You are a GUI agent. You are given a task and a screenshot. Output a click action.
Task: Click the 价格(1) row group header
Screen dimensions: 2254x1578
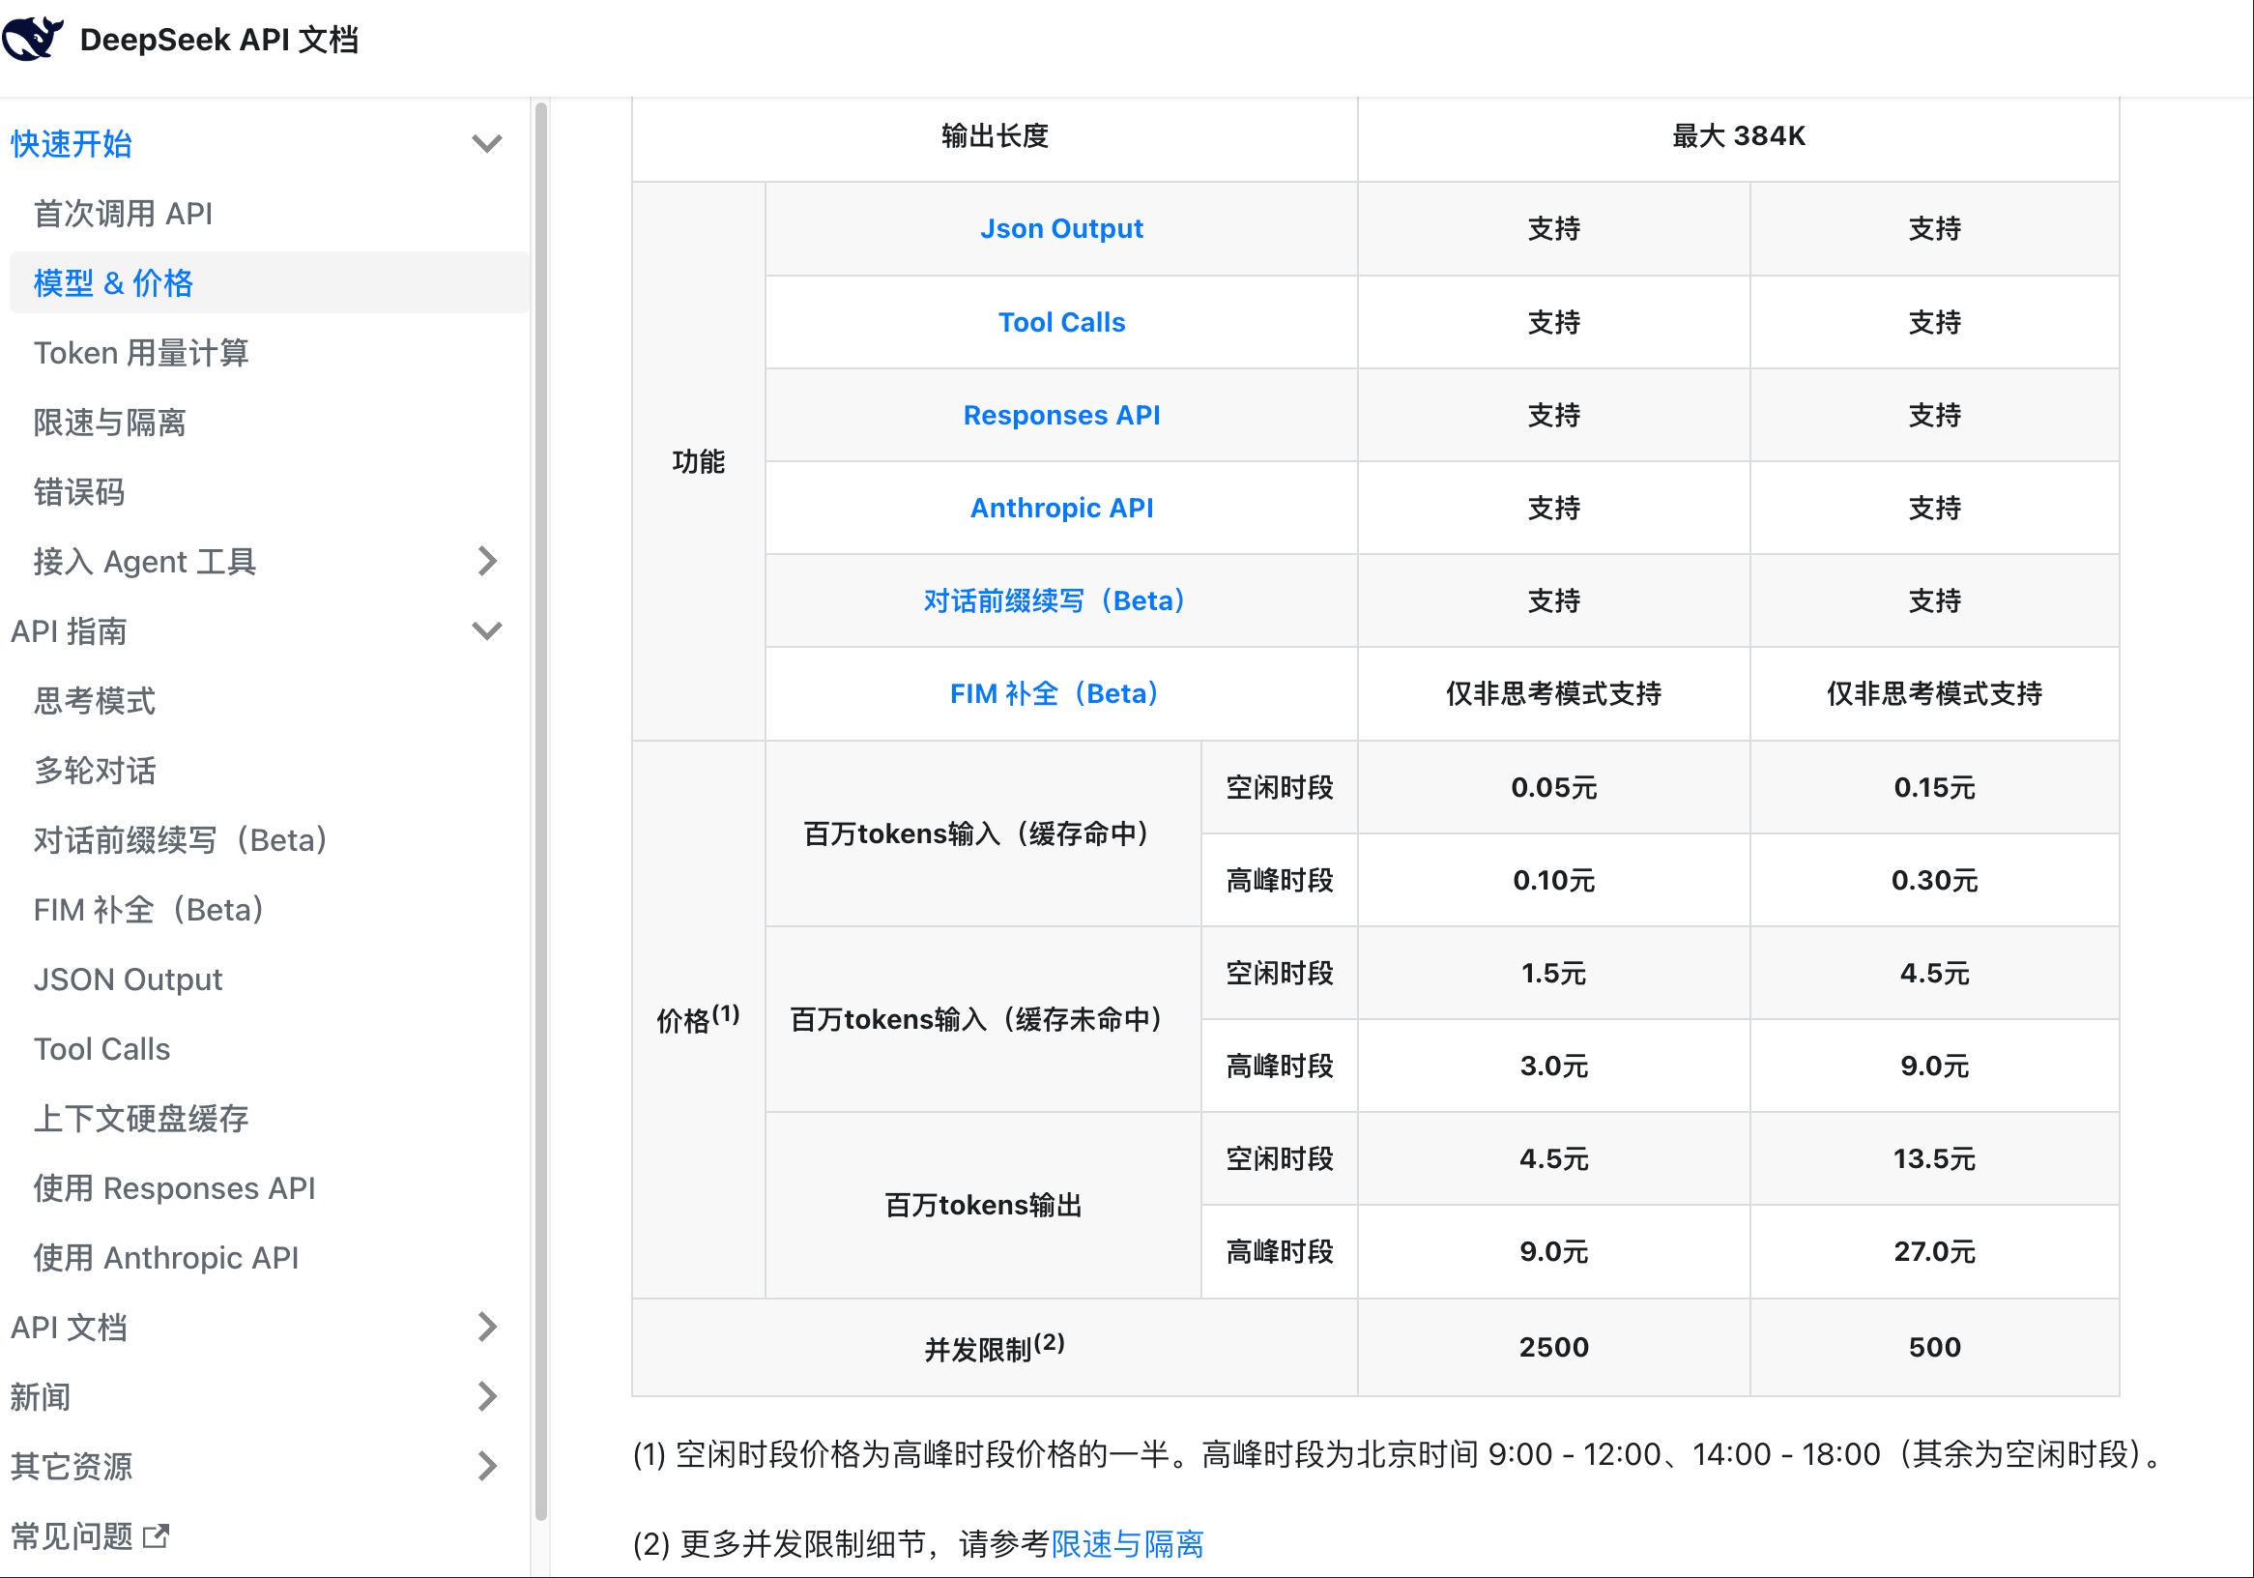pos(698,1019)
